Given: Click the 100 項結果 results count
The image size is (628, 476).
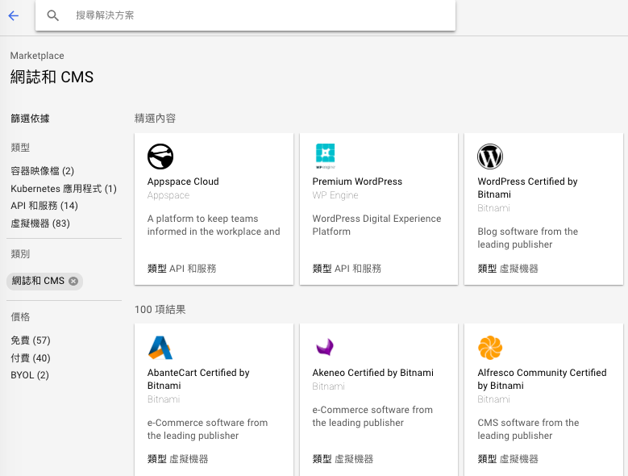Looking at the screenshot, I should [160, 309].
